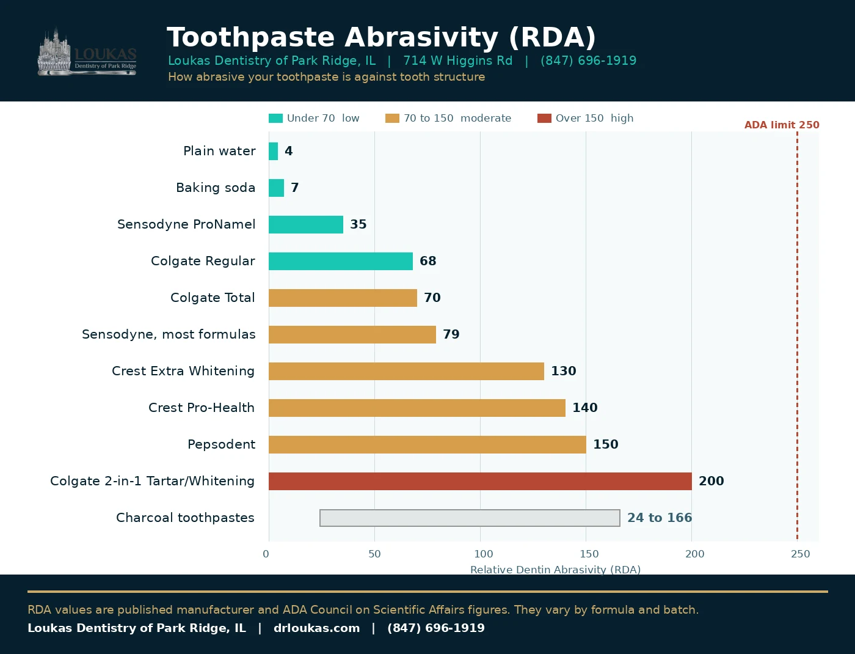Screen dimensions: 855x654
Task: Select the 'Colgate Regular' row label
Action: [x=203, y=261]
